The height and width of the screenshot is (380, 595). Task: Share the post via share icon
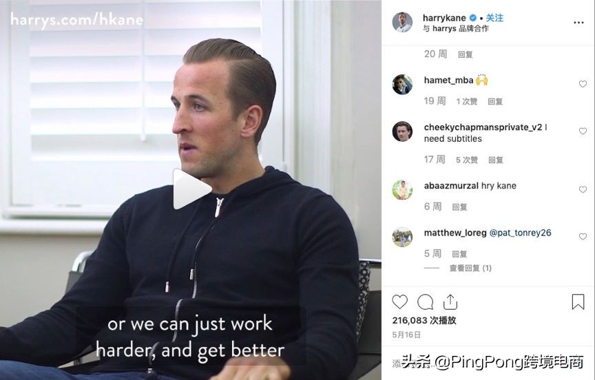pyautogui.click(x=450, y=302)
